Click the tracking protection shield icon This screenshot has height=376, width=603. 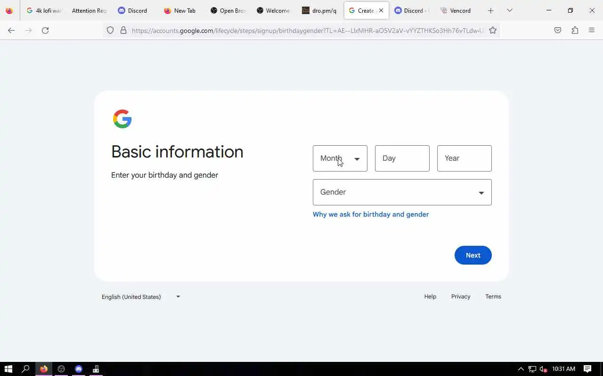110,31
